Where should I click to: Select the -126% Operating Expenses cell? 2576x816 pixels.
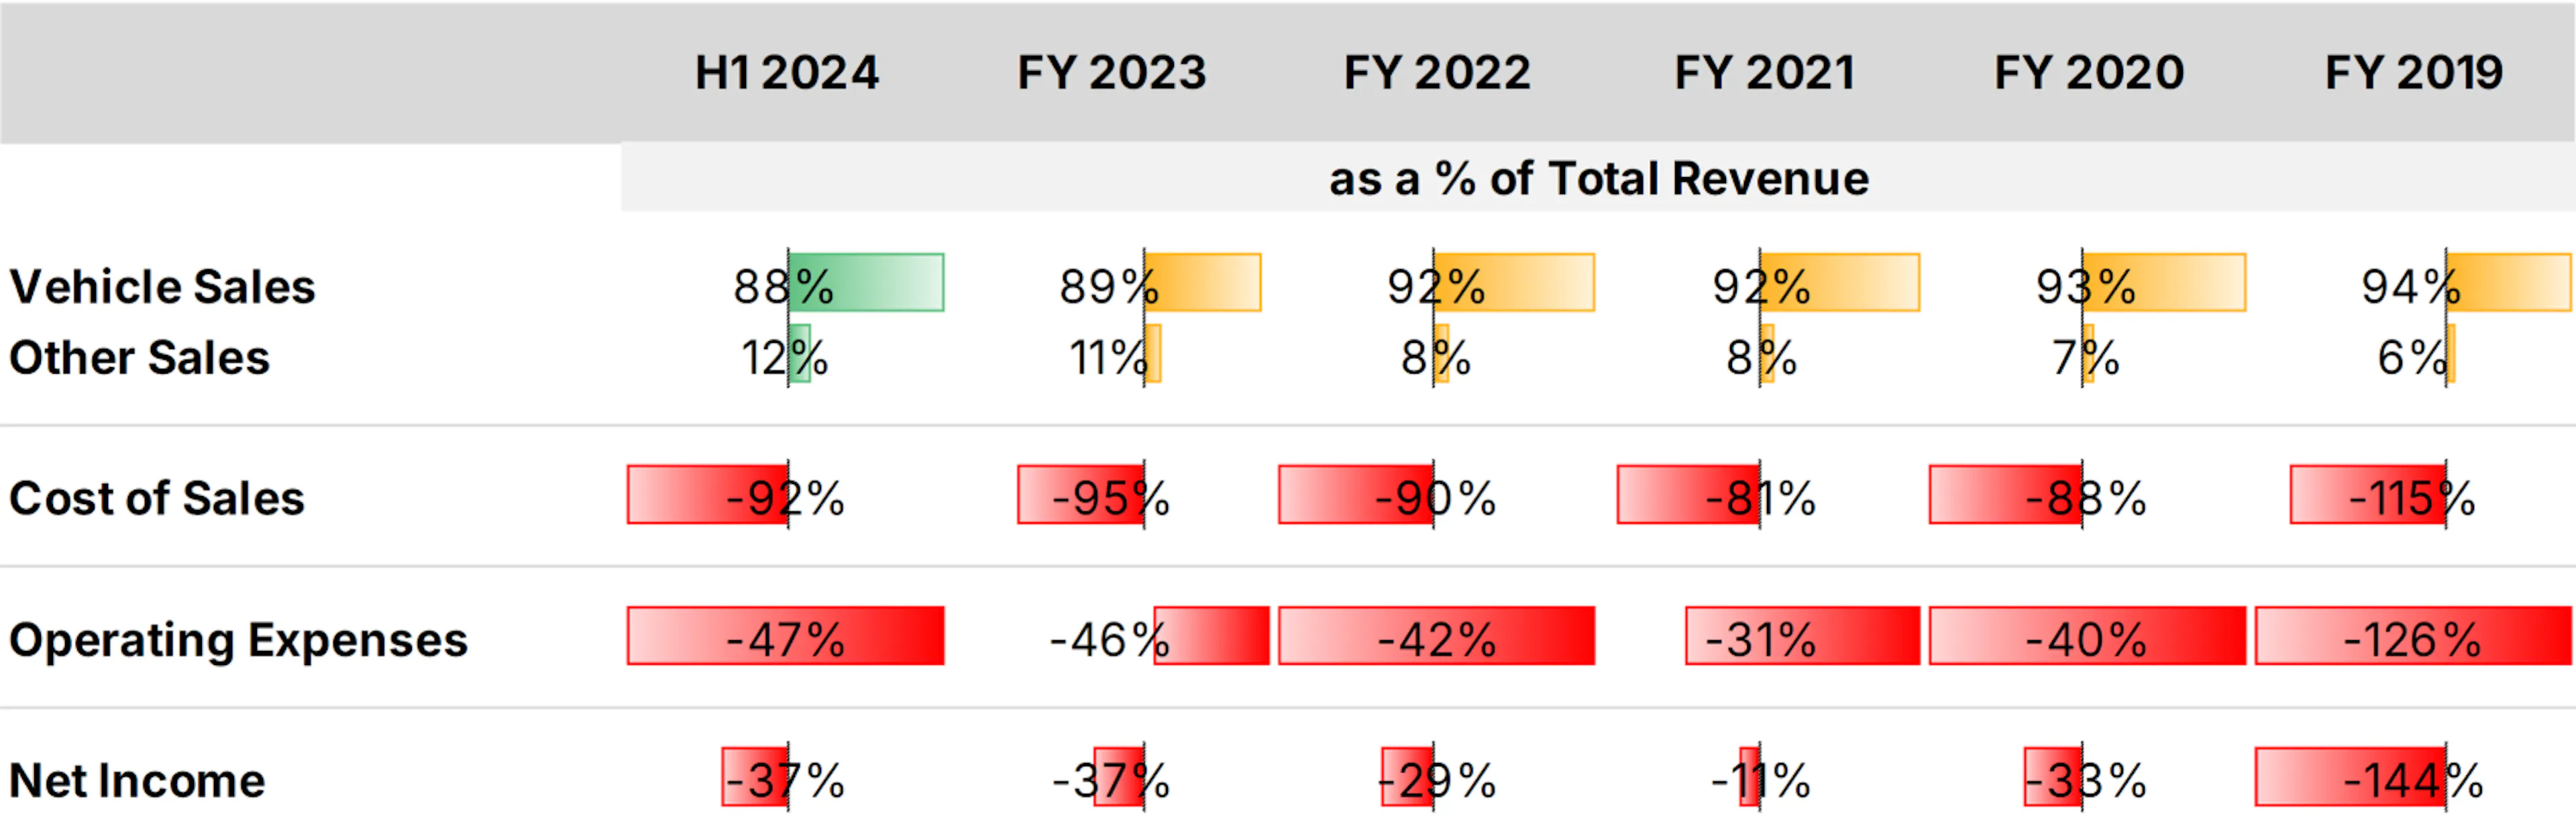(x=2413, y=636)
